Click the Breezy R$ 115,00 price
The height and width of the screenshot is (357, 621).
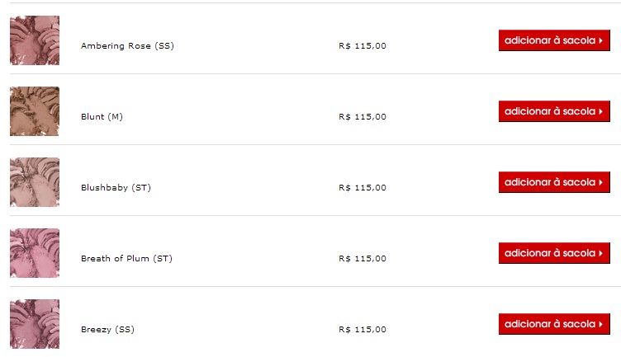click(362, 330)
